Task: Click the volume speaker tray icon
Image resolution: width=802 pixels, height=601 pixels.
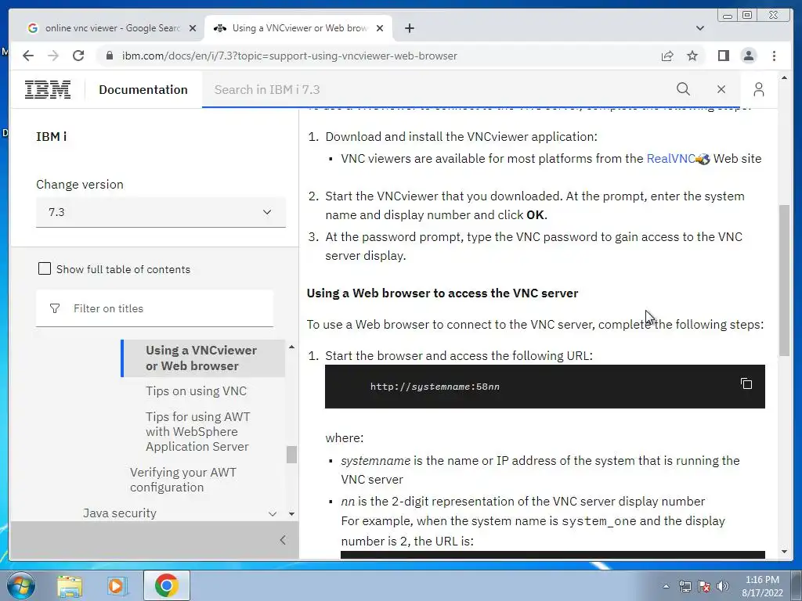Action: [723, 586]
